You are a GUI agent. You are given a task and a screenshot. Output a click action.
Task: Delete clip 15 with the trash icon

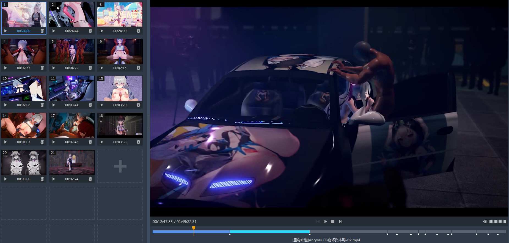point(138,105)
